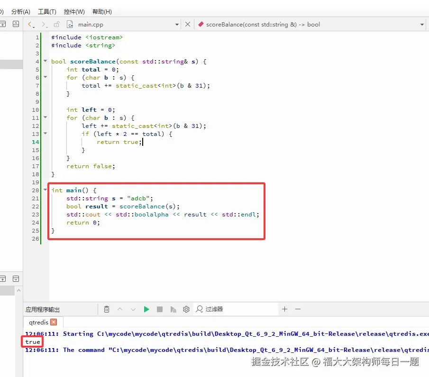
Task: Click the magnifier filter icon
Action: [200, 309]
